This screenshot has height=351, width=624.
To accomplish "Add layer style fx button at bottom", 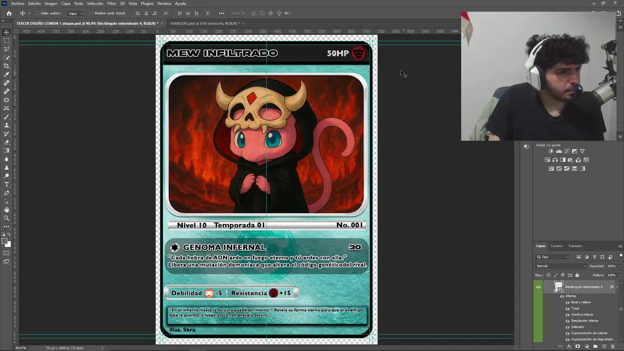I will (569, 346).
